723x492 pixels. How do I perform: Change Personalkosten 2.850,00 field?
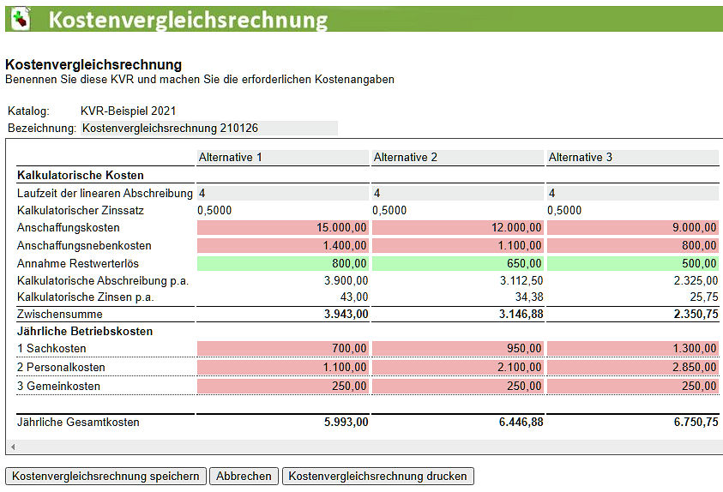click(x=633, y=368)
